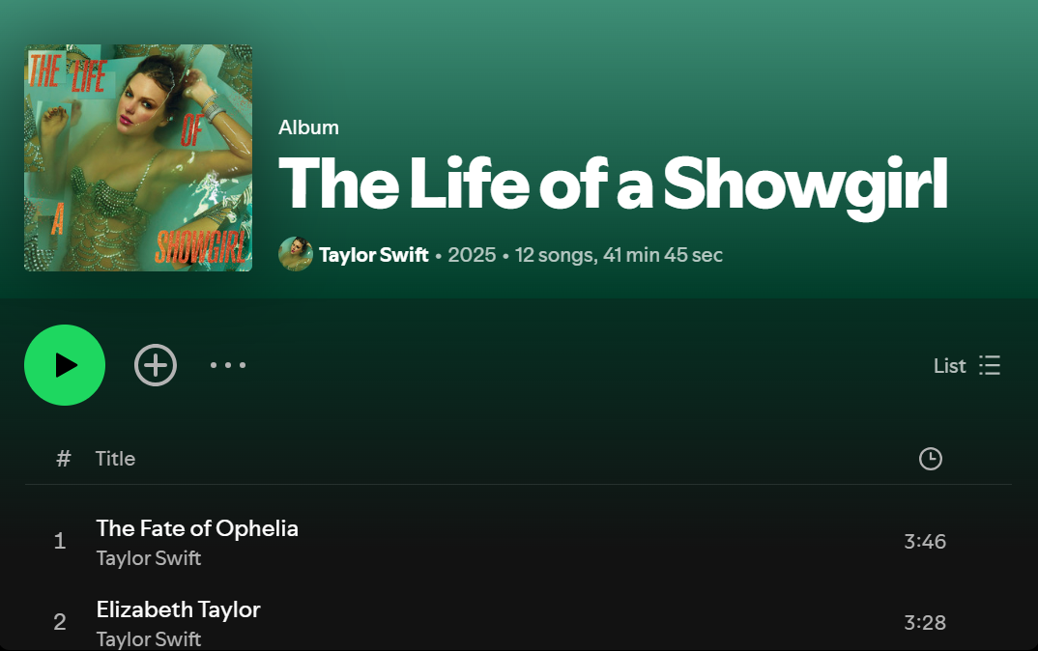The width and height of the screenshot is (1038, 651).
Task: Click the Title column header
Action: coord(115,459)
